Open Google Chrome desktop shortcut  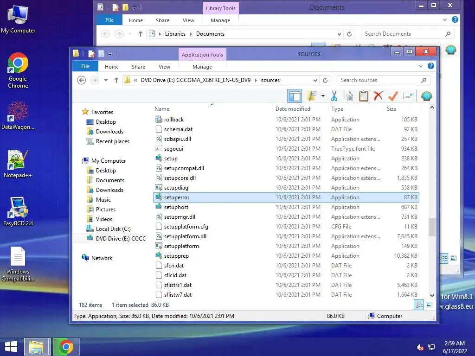[18, 70]
